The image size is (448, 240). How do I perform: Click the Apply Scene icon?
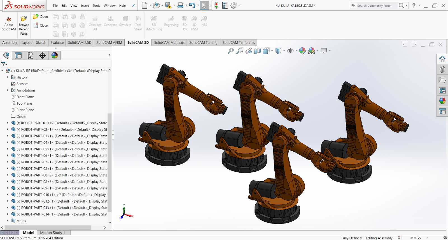311,51
